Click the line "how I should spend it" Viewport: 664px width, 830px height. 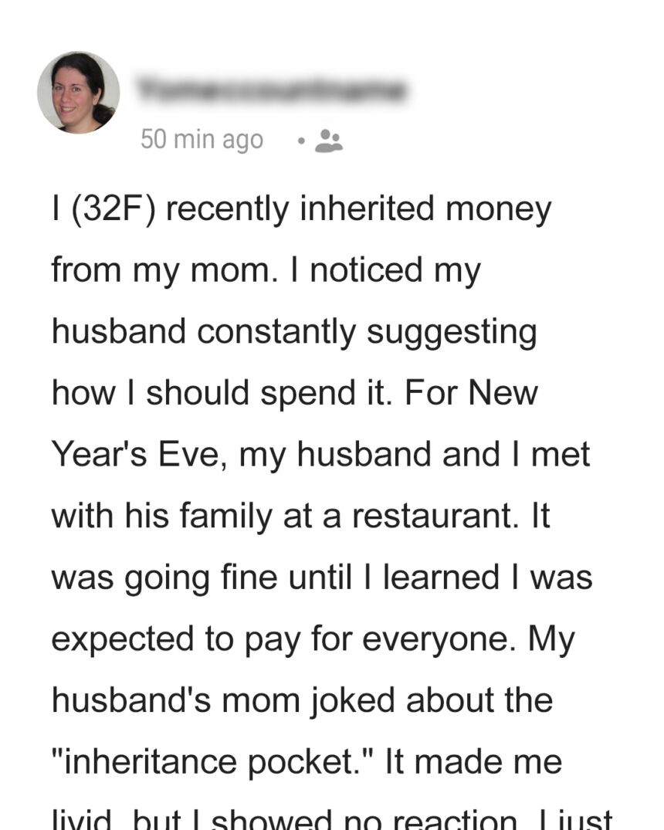[222, 393]
